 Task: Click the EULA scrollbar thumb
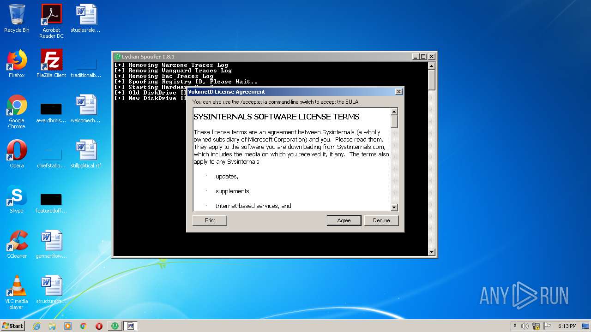click(x=394, y=121)
